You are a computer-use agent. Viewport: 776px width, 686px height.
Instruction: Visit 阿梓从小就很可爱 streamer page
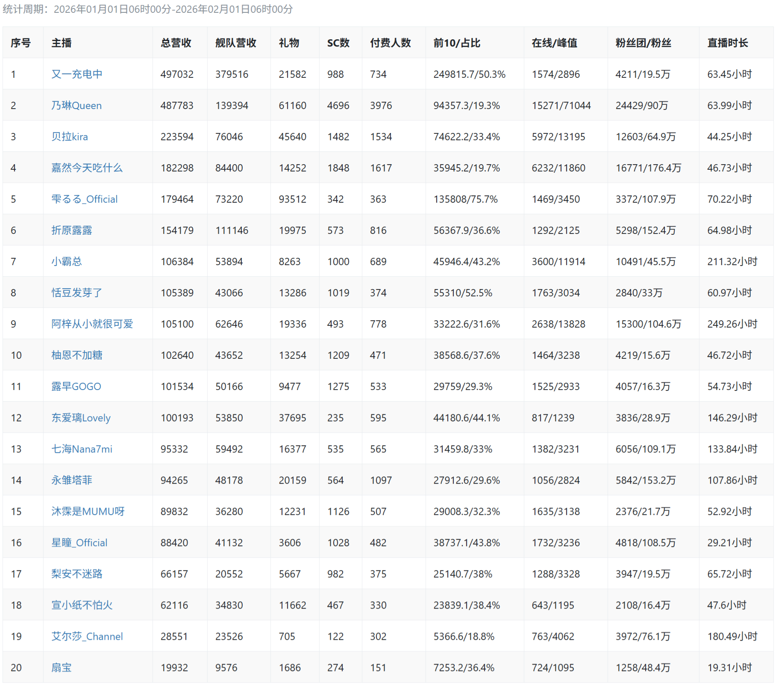92,324
